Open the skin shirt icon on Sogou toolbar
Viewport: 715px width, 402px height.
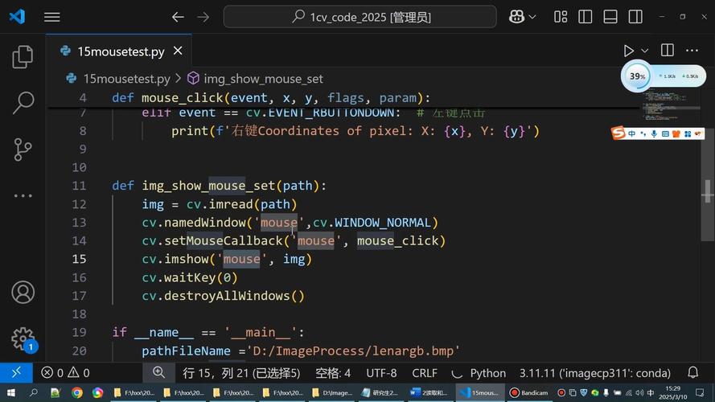pos(676,133)
